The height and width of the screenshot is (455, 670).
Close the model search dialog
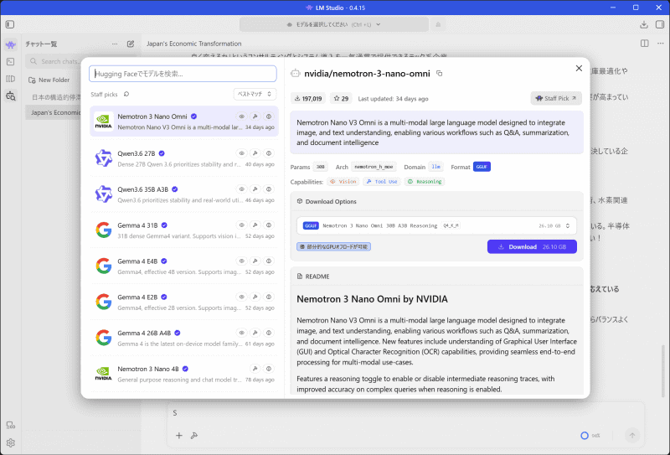(x=579, y=69)
